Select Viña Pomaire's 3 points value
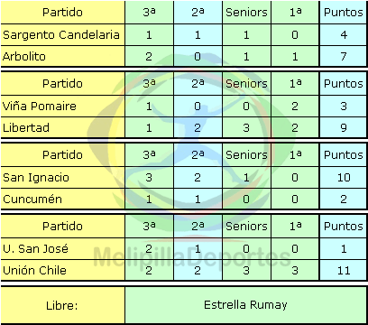The image size is (368, 325). (344, 107)
